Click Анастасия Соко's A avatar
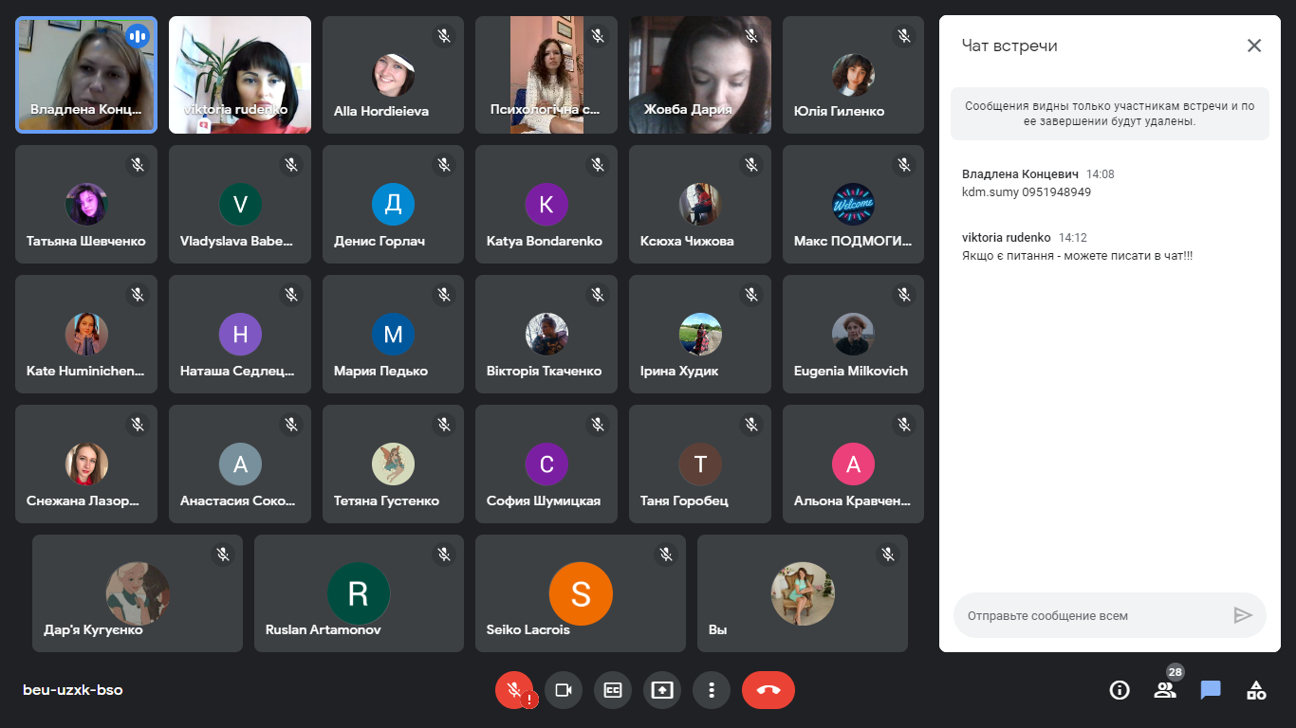 coord(240,464)
